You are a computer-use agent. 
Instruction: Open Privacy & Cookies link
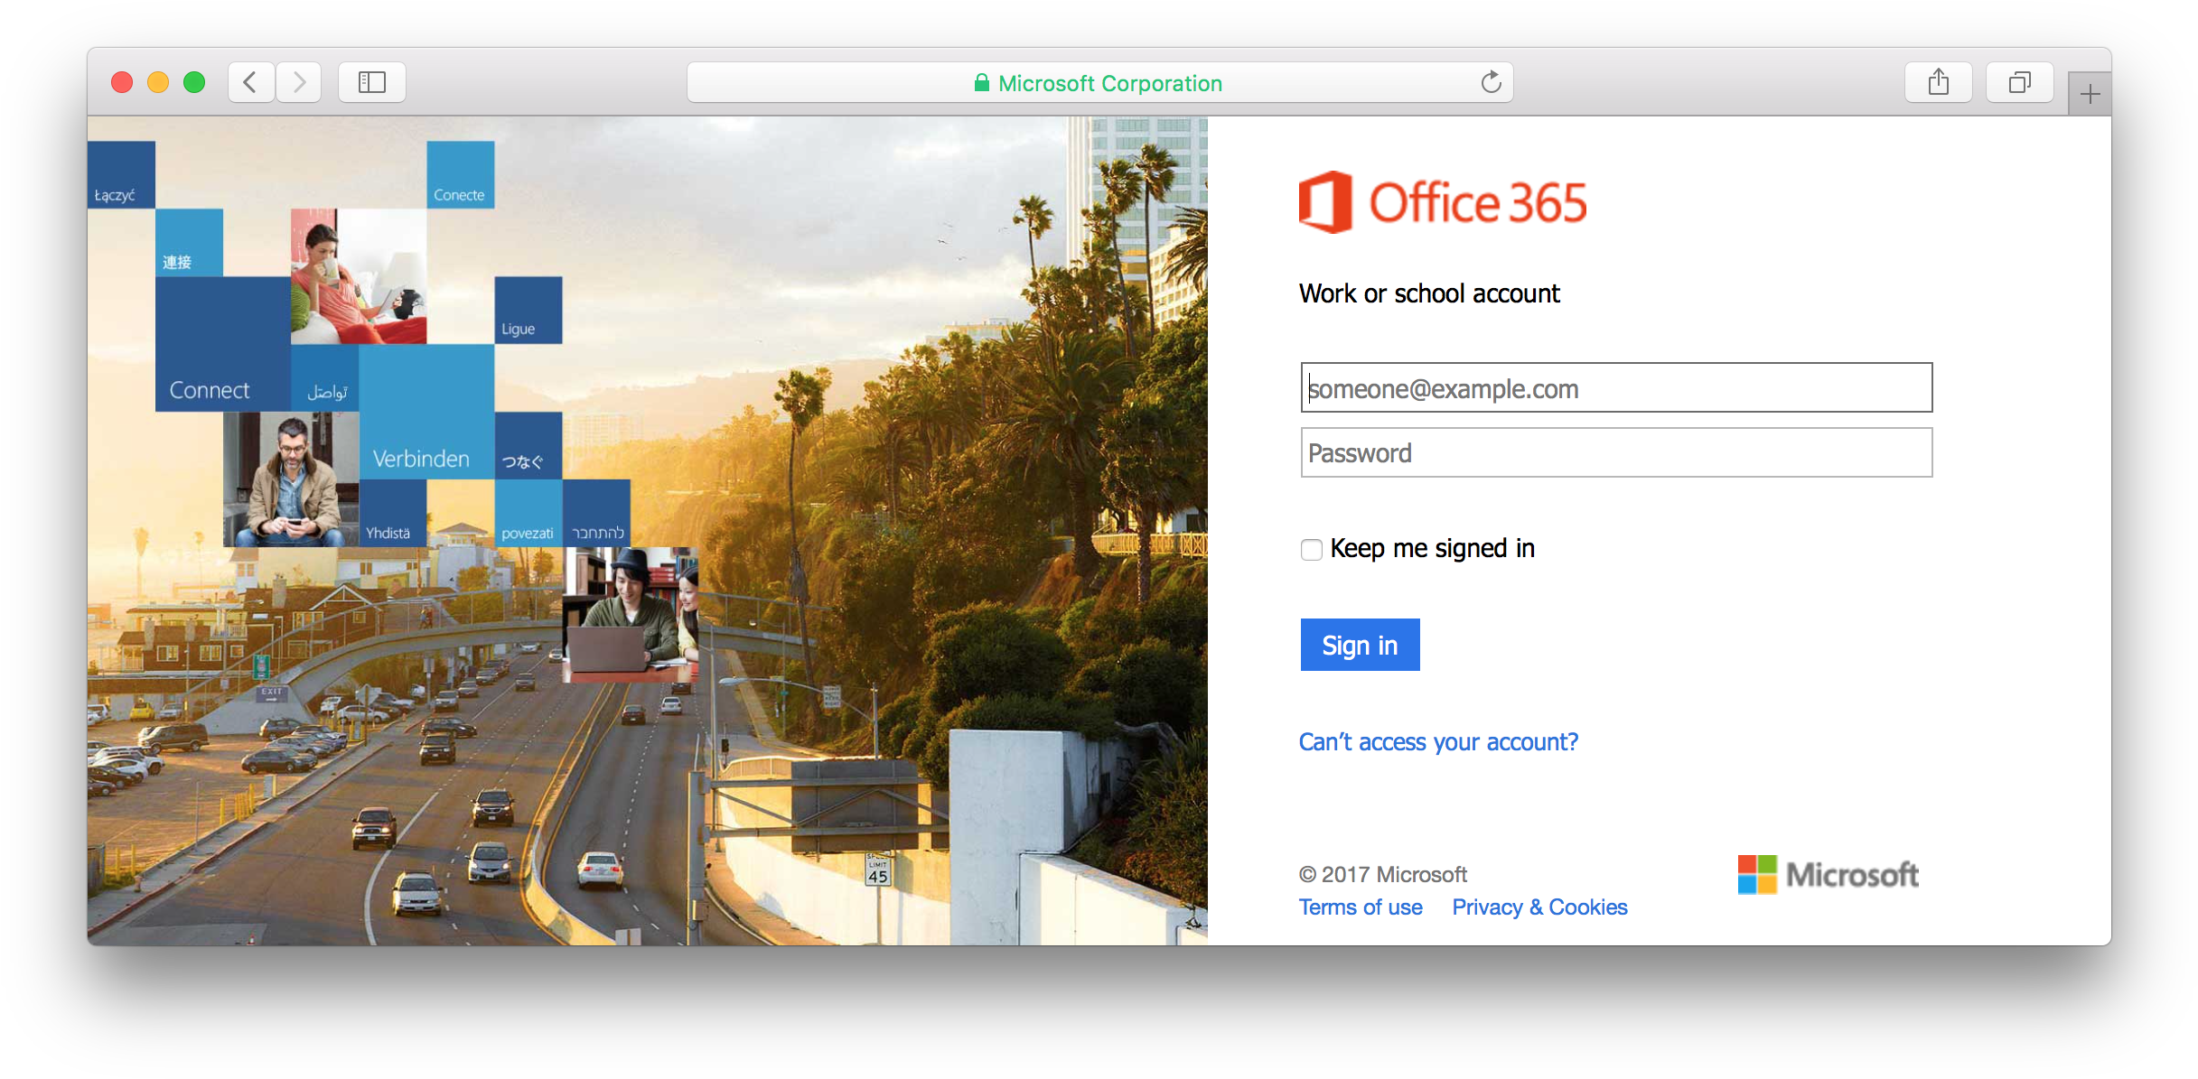(1539, 907)
